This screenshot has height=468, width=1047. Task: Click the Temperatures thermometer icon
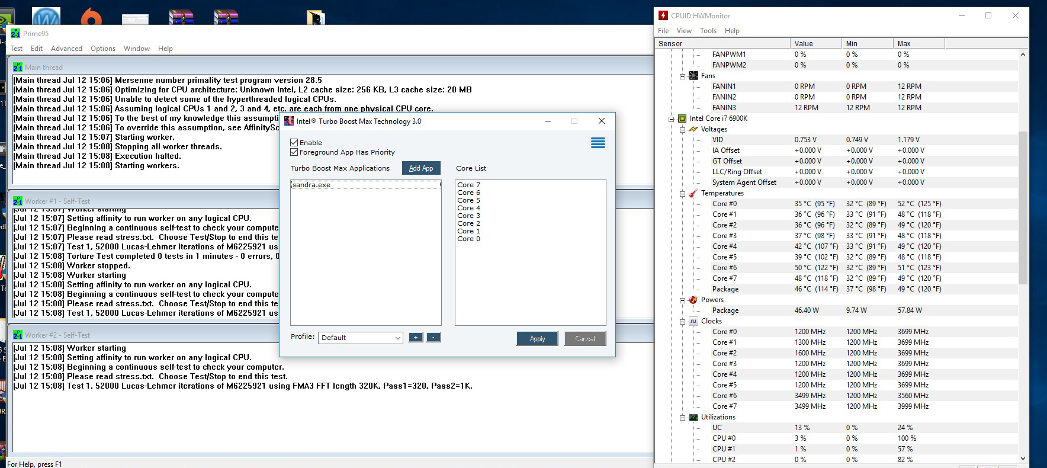[x=693, y=193]
